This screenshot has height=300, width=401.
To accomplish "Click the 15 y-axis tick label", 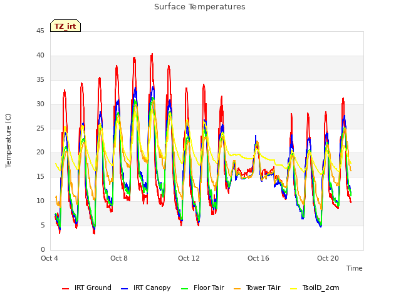I will pos(40,177).
